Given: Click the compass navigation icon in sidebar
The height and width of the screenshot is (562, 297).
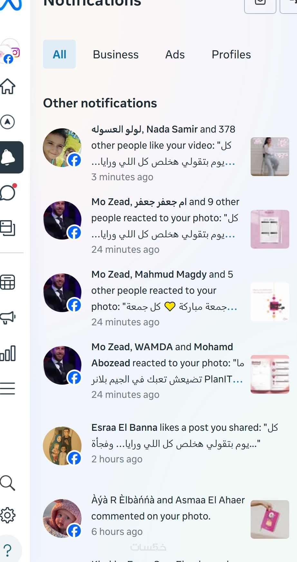Looking at the screenshot, I should tap(8, 122).
